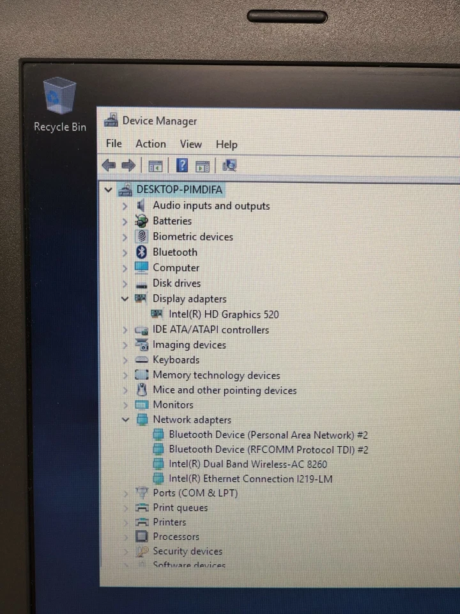The image size is (460, 614).
Task: Expand the Keyboards category
Action: [x=125, y=360]
